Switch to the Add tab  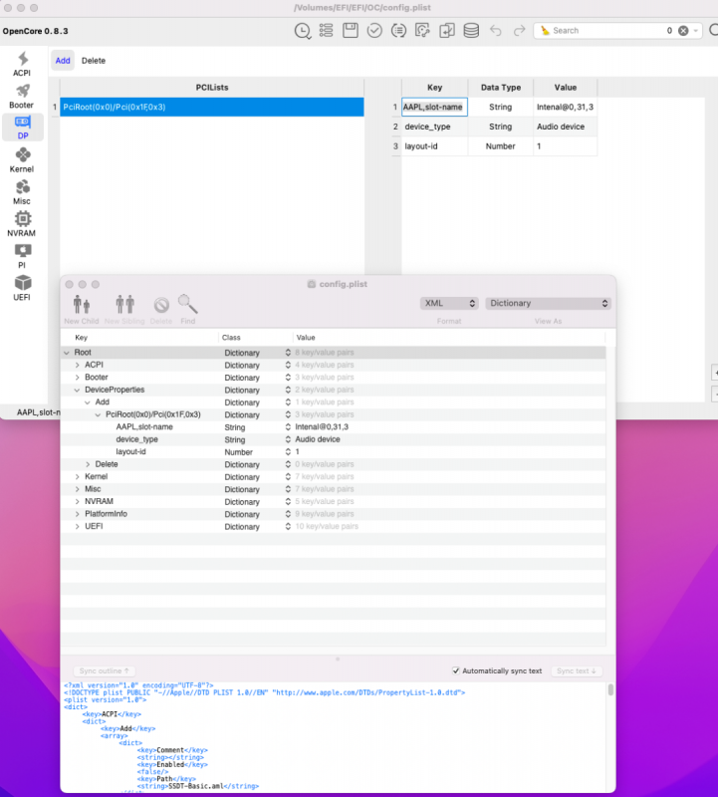point(63,61)
